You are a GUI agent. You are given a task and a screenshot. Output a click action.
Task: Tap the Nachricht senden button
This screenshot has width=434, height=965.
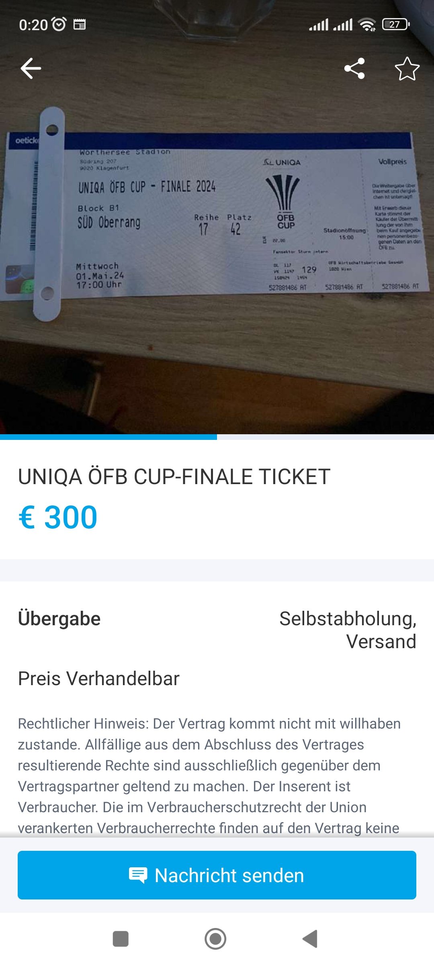217,875
